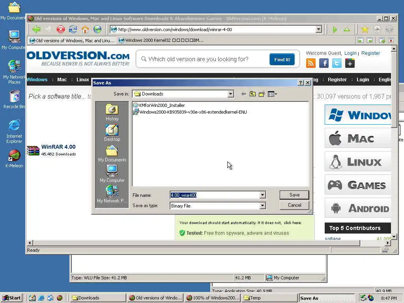Open the Games category banner
This screenshot has width=404, height=303.
[x=358, y=185]
